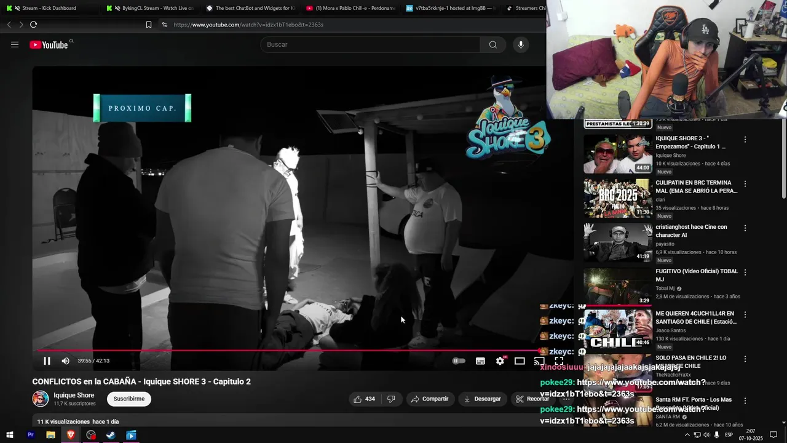Screen dimensions: 787x443
Task: Click the site info icon beside URL
Action: click(164, 25)
